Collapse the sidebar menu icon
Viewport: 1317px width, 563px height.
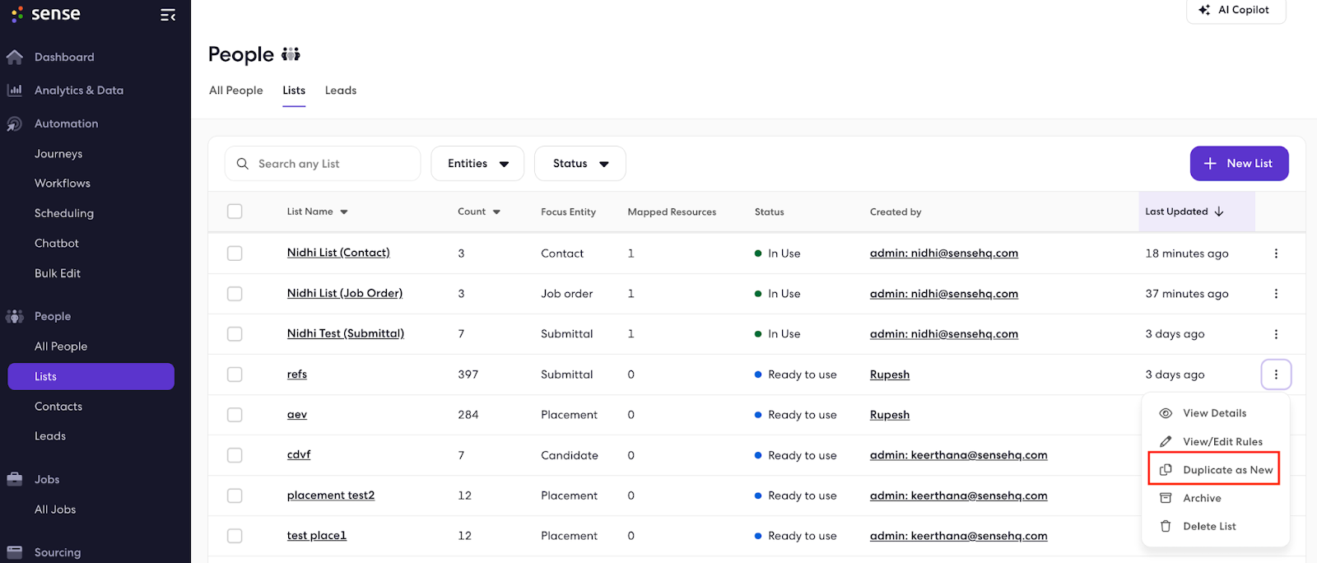[168, 15]
